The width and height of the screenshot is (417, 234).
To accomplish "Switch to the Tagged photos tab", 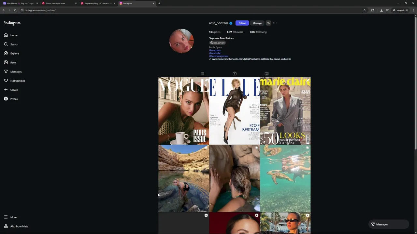I will [x=266, y=74].
